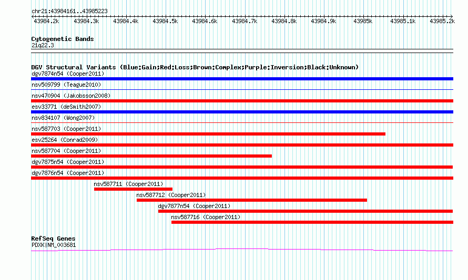Select the red dgv7875n54 loss bar
Screen dimensions: 468x280
coord(242,167)
